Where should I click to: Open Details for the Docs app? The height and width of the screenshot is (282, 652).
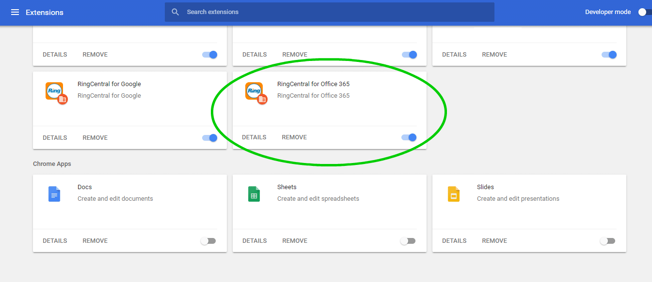[x=55, y=241]
